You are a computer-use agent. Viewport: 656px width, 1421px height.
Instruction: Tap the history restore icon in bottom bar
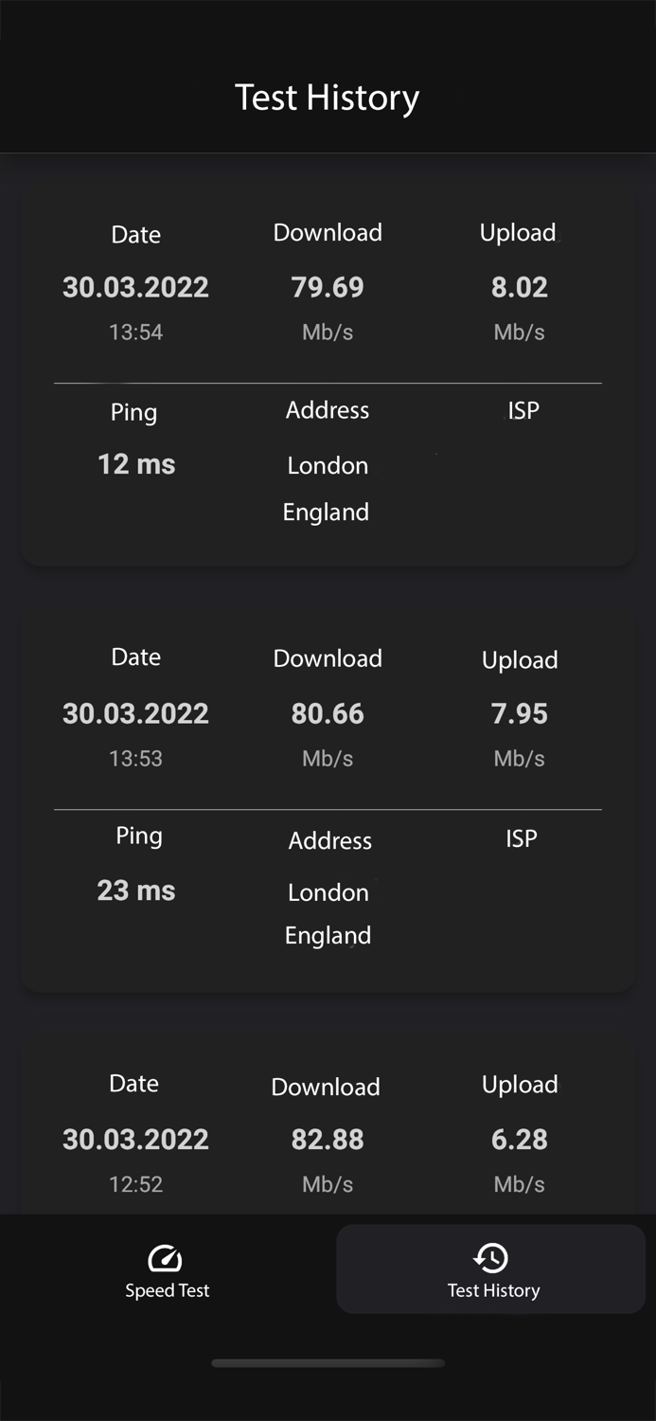489,1258
